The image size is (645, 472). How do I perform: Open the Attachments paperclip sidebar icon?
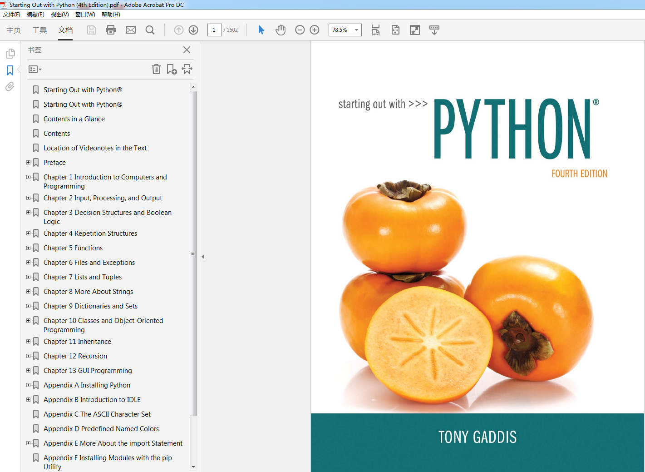10,86
